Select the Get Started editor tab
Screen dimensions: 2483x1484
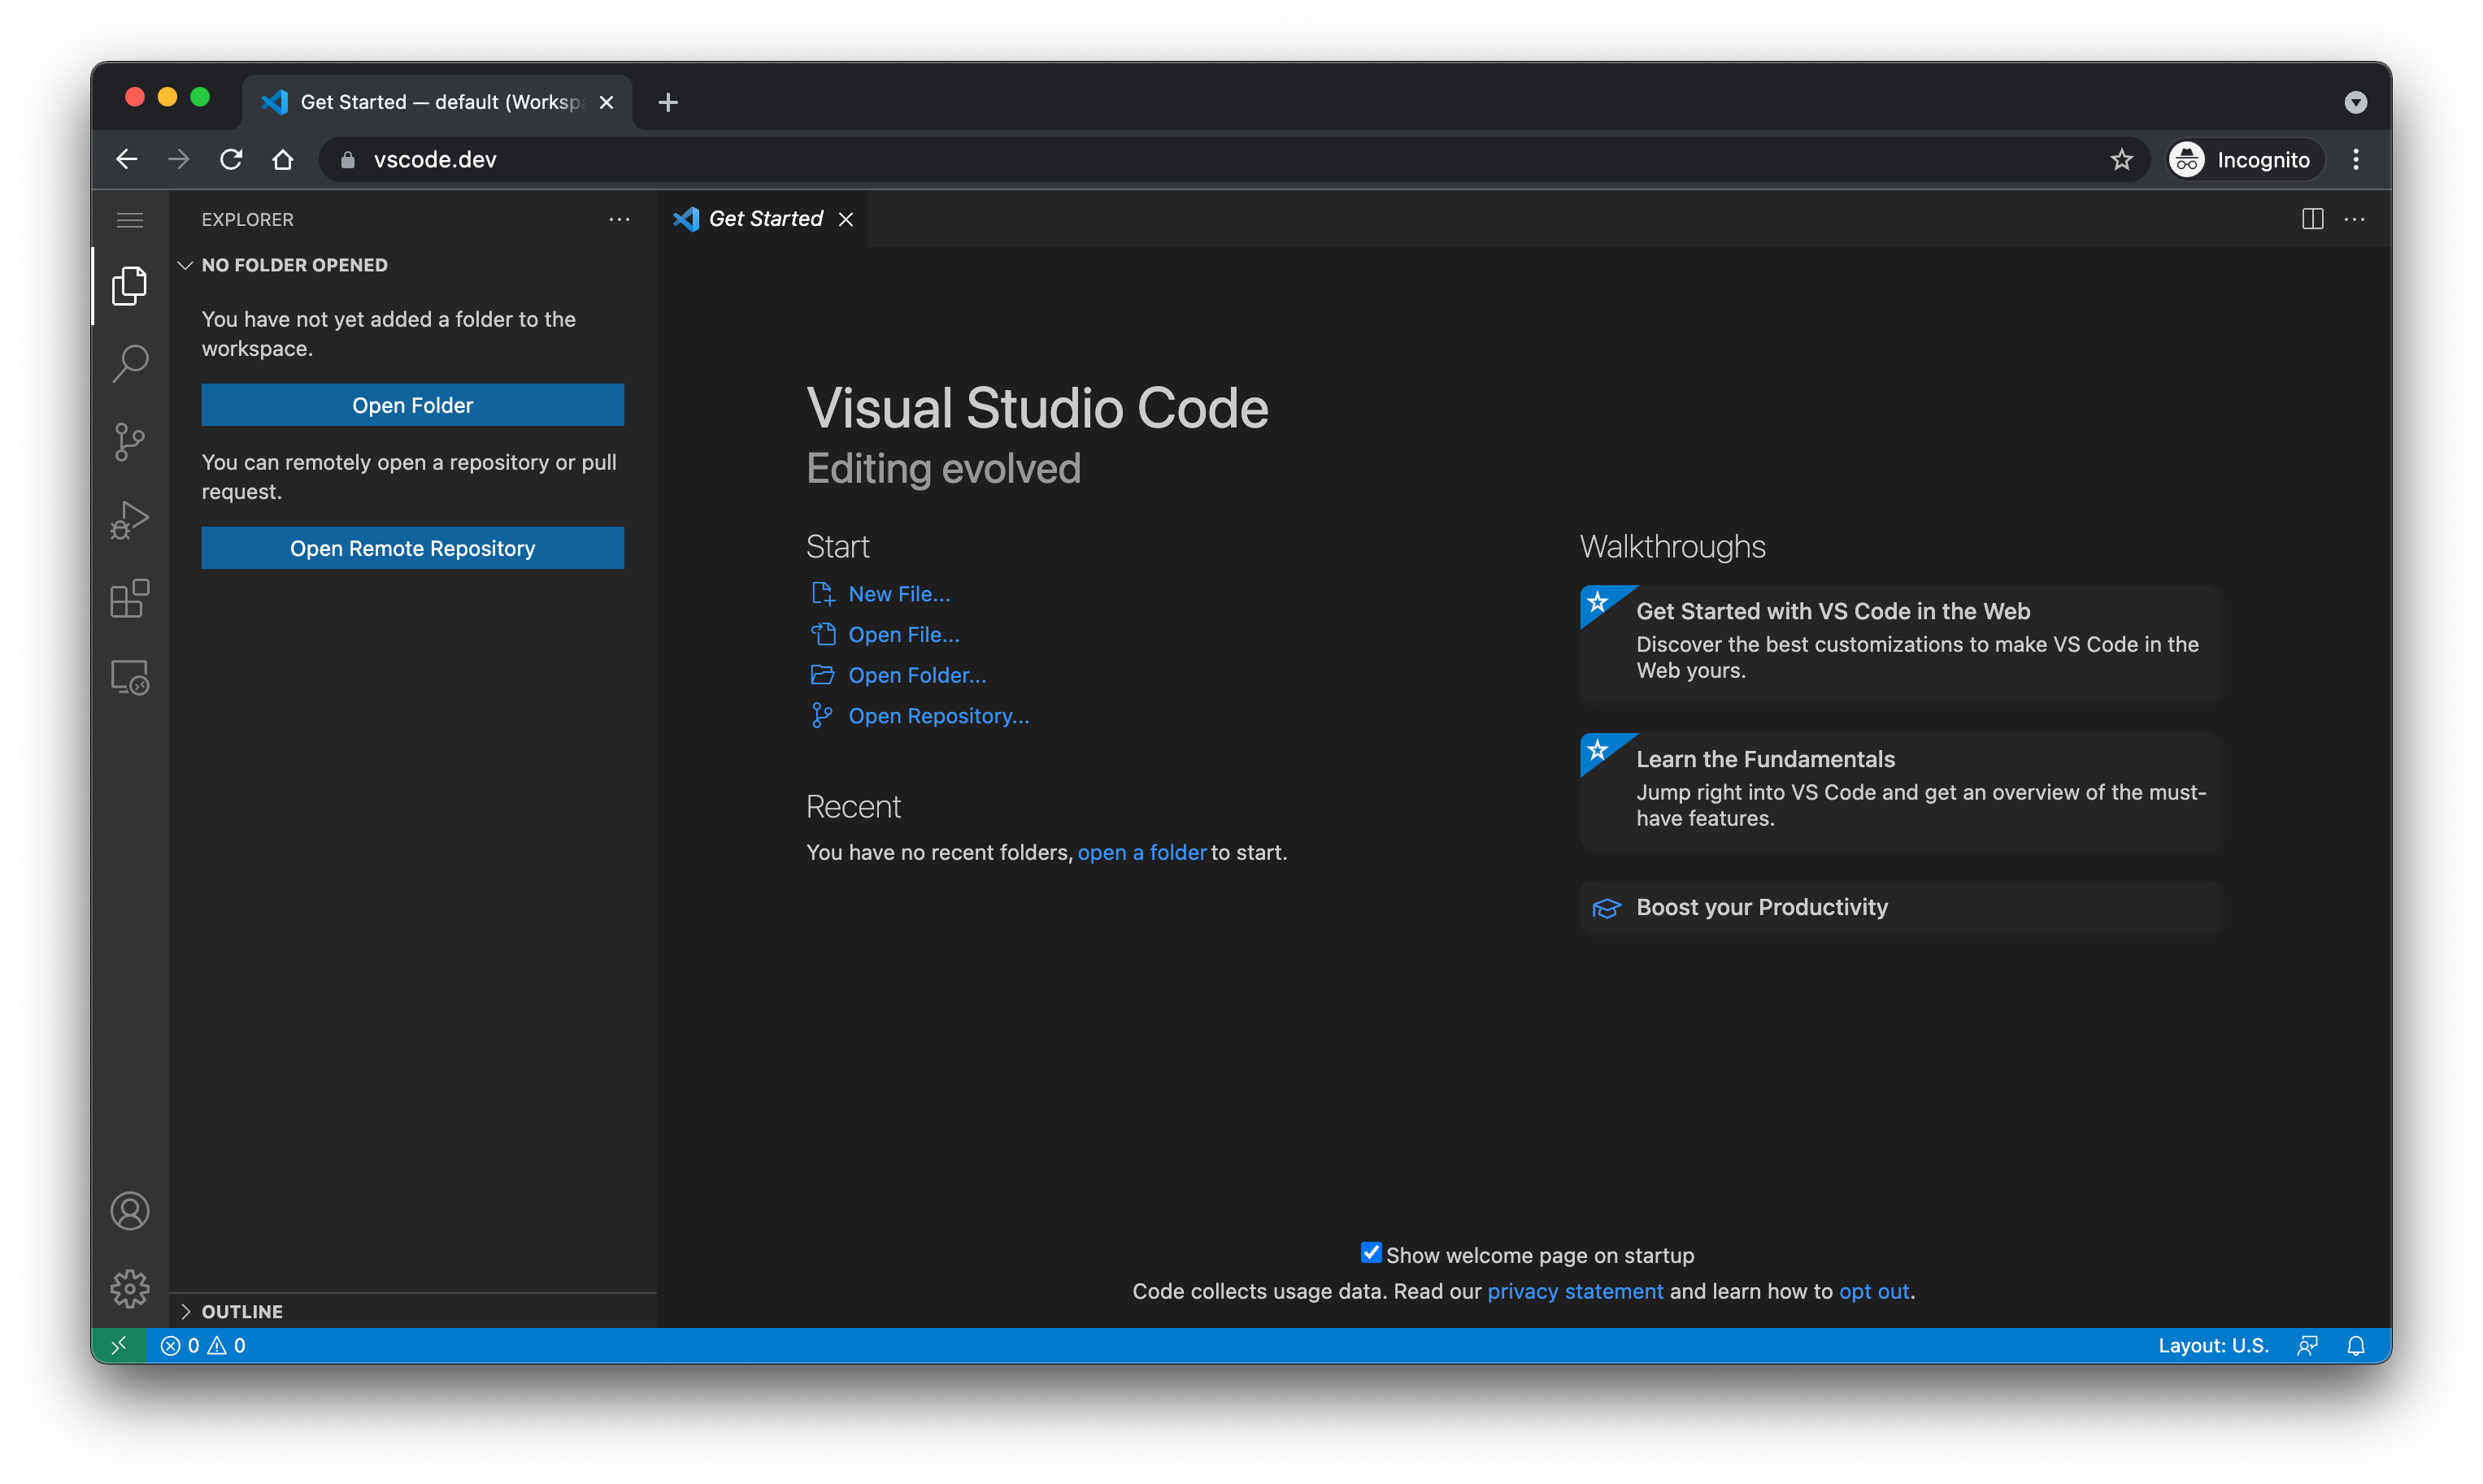pos(764,219)
